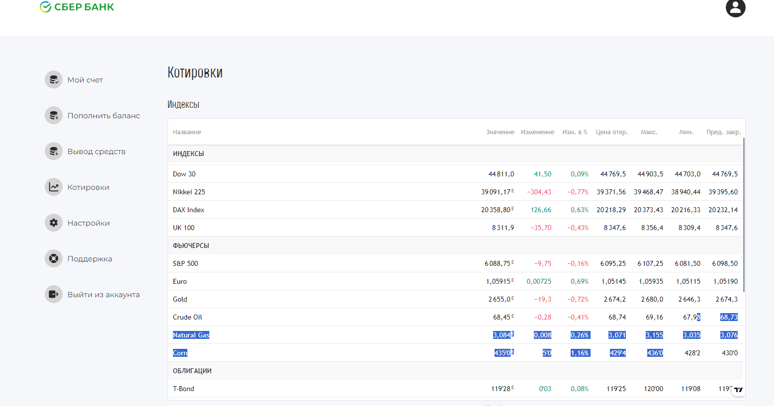Click the Котировки page heading
The width and height of the screenshot is (774, 406).
click(x=195, y=73)
